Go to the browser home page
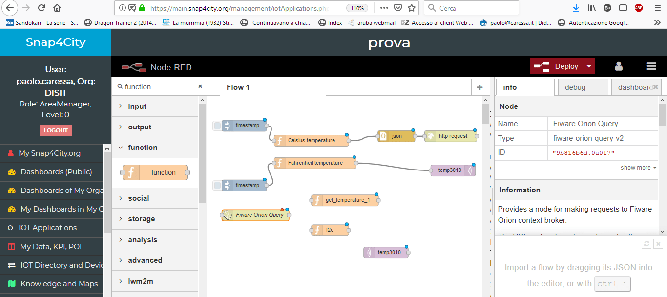 [x=57, y=8]
